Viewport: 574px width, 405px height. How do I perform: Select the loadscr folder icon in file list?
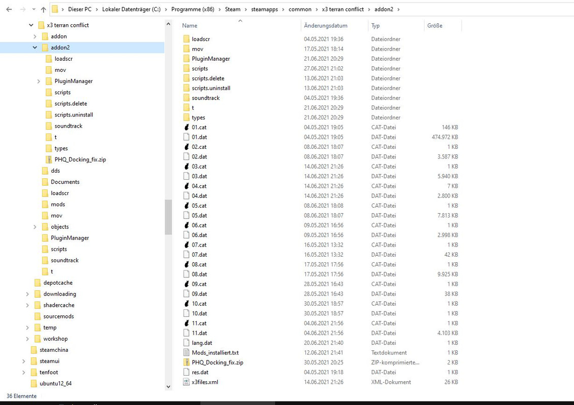[187, 39]
